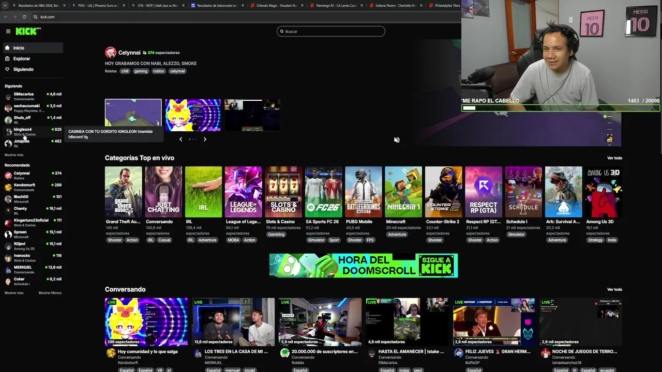Open sachauzumaki avatar in sidebar
Screen dimensions: 662x372
click(8, 109)
